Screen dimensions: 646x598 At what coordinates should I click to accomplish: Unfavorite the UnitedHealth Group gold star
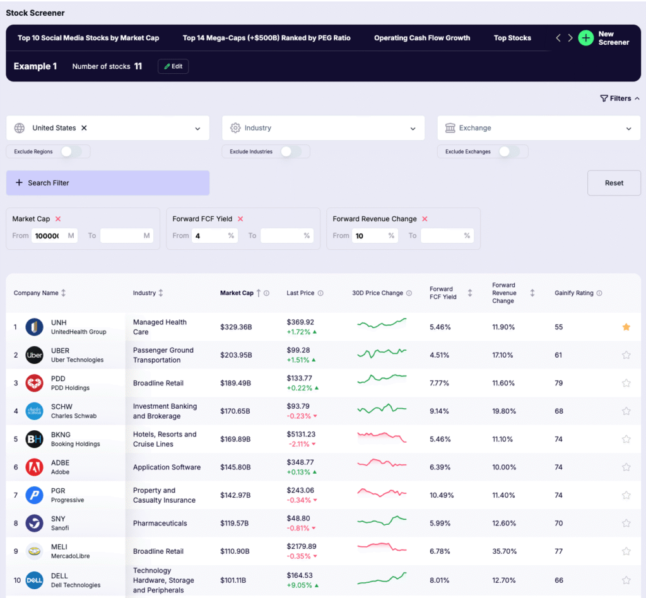pos(626,327)
